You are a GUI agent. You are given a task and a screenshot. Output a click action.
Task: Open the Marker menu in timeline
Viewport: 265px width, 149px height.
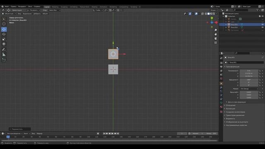point(40,134)
